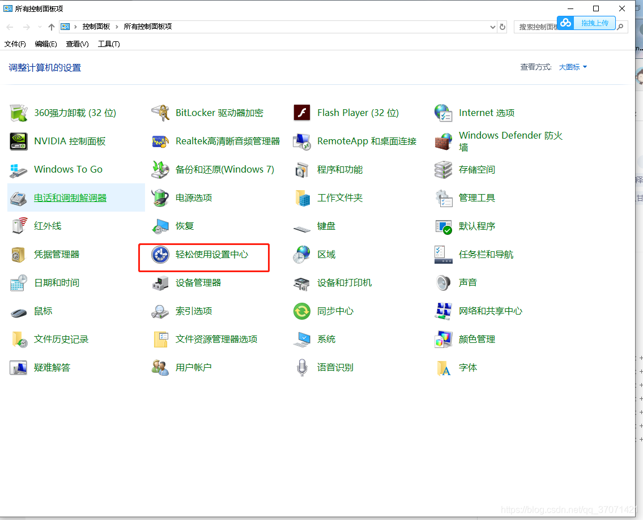Click the 电话和调制解调器 link

(x=70, y=198)
